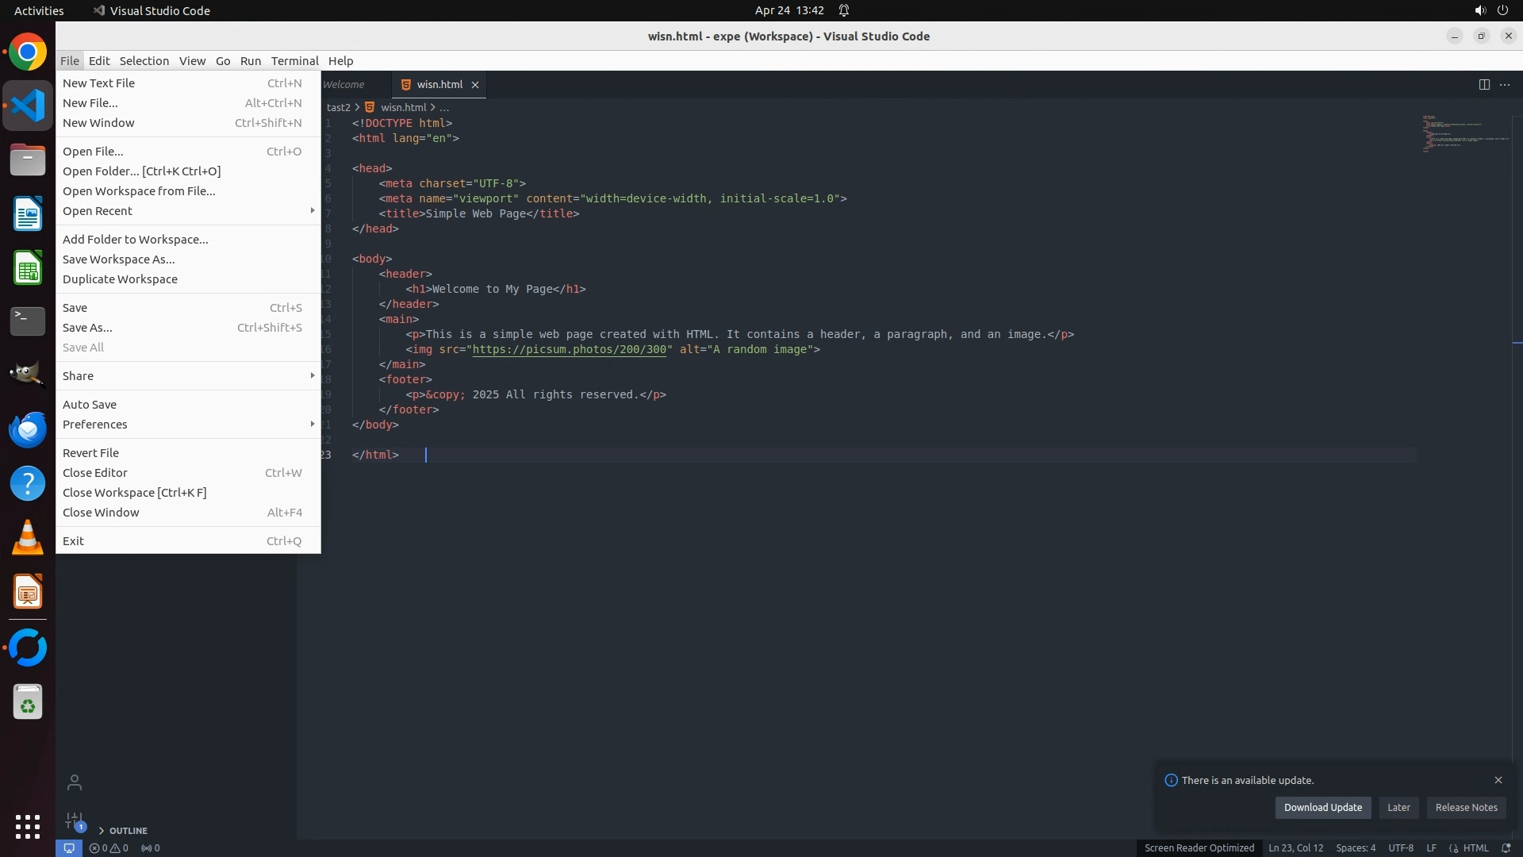Dismiss the available update notification
Image resolution: width=1523 pixels, height=857 pixels.
pyautogui.click(x=1498, y=780)
